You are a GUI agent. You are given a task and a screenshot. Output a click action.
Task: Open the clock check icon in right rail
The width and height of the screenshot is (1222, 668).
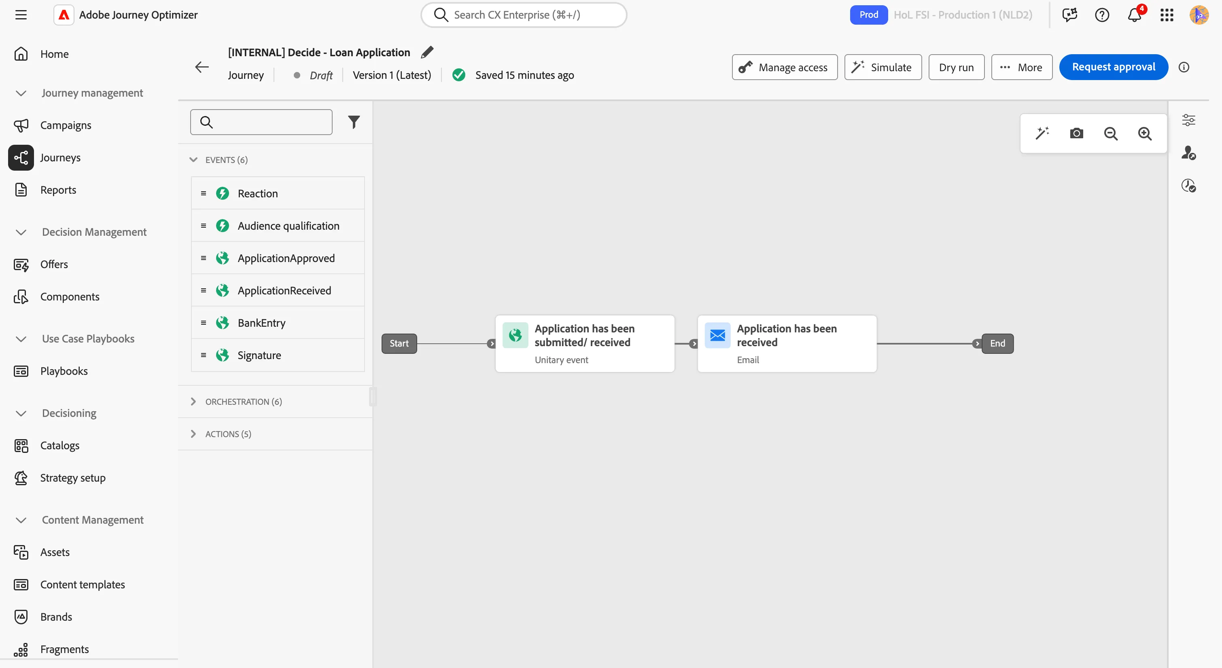pyautogui.click(x=1188, y=185)
